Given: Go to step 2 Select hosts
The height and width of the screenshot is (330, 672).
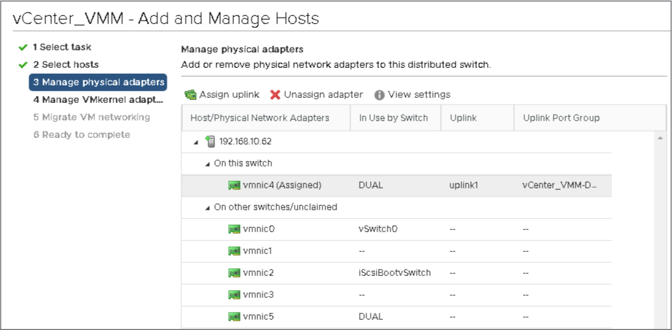Looking at the screenshot, I should click(x=66, y=65).
